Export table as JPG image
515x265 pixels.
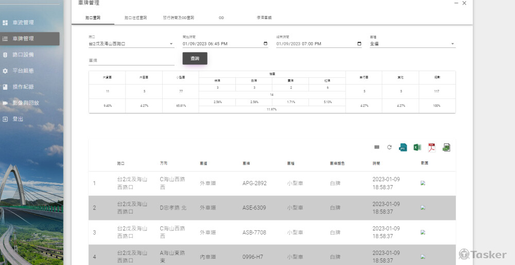[403, 147]
